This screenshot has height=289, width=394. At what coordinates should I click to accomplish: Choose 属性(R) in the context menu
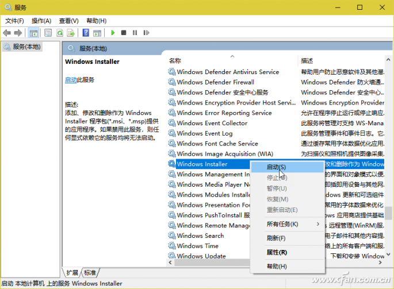287,252
